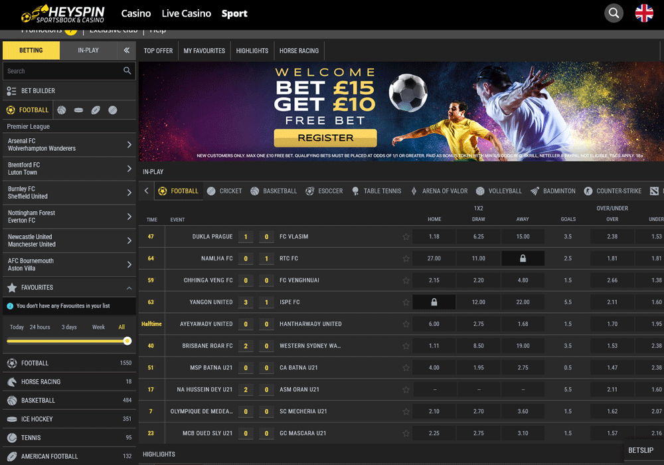Viewport: 664px width, 465px height.
Task: Show previous in-play sports with left arrow
Action: click(x=147, y=191)
